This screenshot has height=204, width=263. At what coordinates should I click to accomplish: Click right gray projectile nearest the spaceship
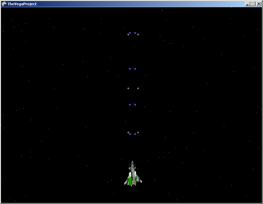point(138,133)
